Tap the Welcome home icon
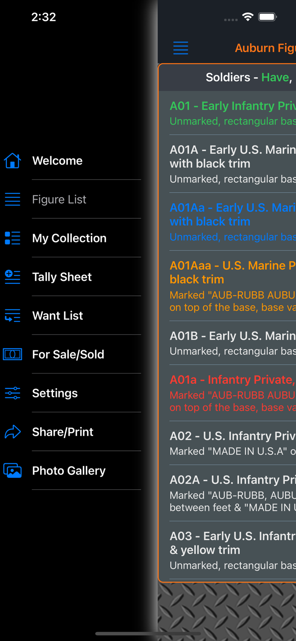This screenshot has width=296, height=641. tap(12, 161)
